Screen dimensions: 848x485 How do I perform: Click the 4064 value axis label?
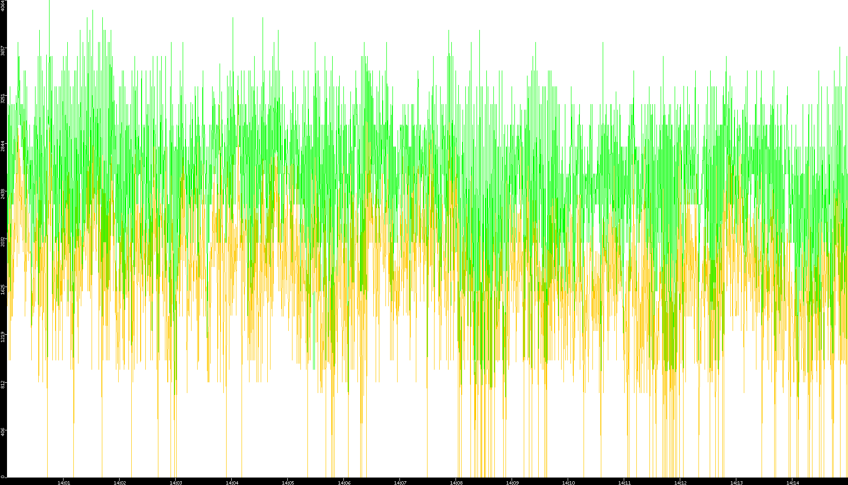pyautogui.click(x=3, y=6)
